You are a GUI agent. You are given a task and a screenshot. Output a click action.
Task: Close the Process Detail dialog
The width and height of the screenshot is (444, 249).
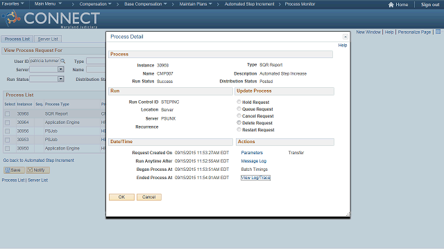345,37
